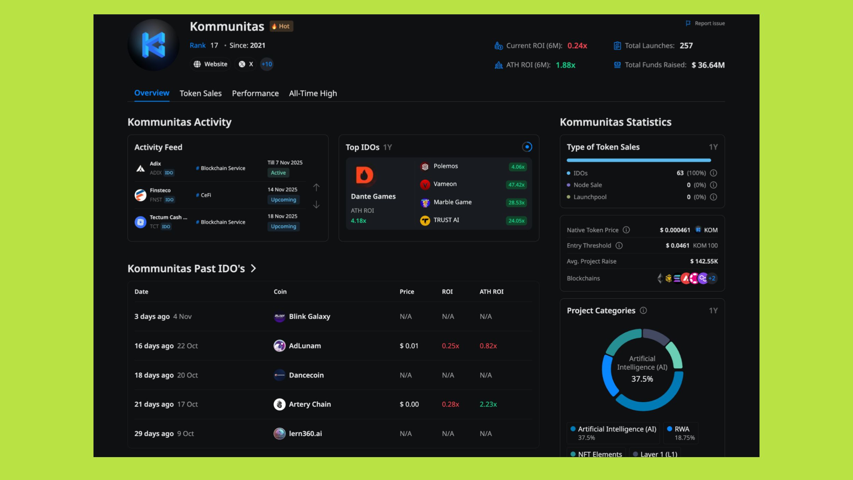Open the Kommunitas X profile
Image resolution: width=853 pixels, height=480 pixels.
(245, 64)
